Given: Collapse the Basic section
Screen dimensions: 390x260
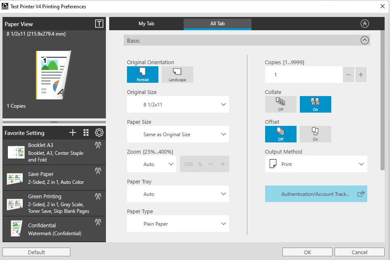Looking at the screenshot, I should pos(365,40).
